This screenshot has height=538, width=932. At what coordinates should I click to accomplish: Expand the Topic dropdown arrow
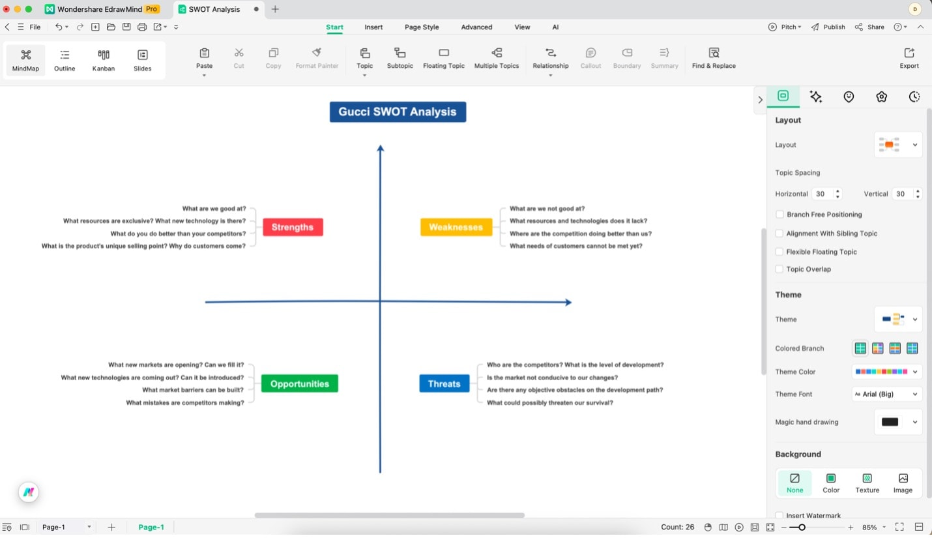[364, 76]
